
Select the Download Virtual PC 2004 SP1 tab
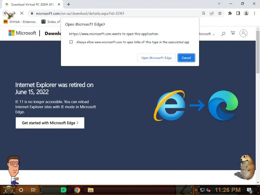[32, 5]
